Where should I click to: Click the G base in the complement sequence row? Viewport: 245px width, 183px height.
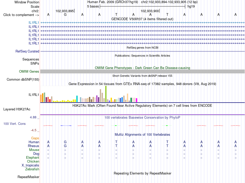tap(65, 14)
